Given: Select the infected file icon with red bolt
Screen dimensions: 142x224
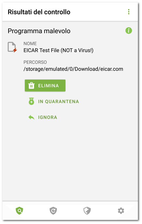Looking at the screenshot, I should click(12, 47).
